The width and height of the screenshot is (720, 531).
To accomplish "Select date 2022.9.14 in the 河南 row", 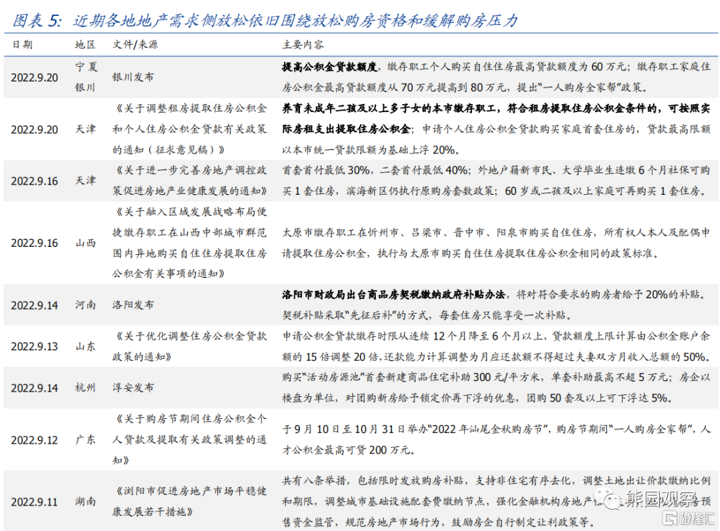I will tap(35, 306).
